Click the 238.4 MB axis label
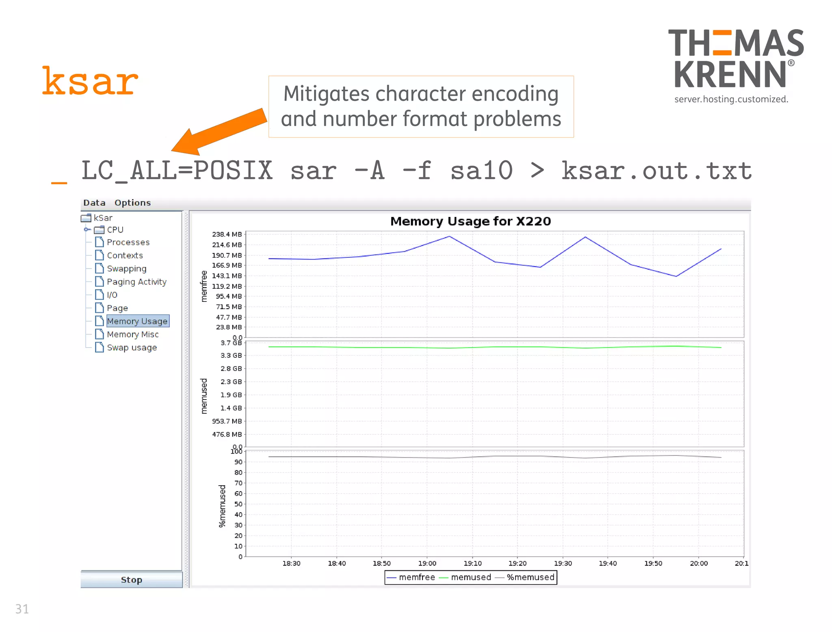 click(227, 234)
